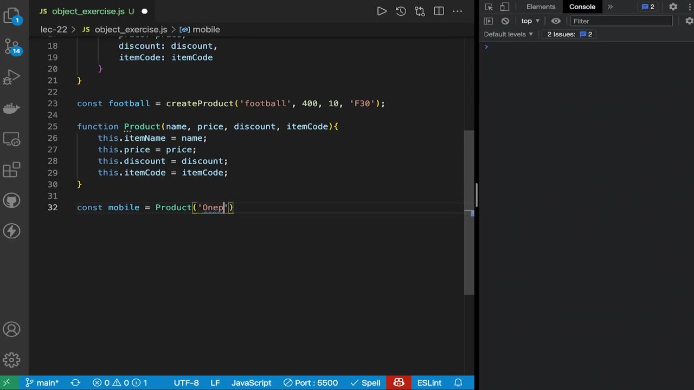The height and width of the screenshot is (390, 694).
Task: Open DevTools settings gear in top bar
Action: click(x=673, y=7)
